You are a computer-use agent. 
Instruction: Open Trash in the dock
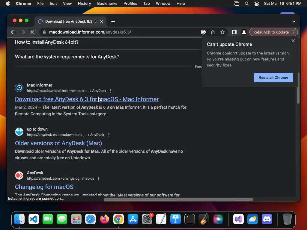pyautogui.click(x=287, y=219)
